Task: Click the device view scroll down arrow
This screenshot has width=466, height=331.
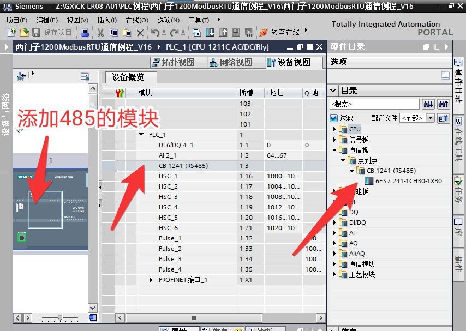Action: (x=93, y=308)
